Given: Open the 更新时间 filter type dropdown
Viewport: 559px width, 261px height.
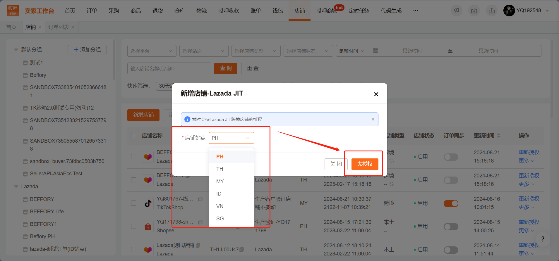Looking at the screenshot, I should (352, 51).
